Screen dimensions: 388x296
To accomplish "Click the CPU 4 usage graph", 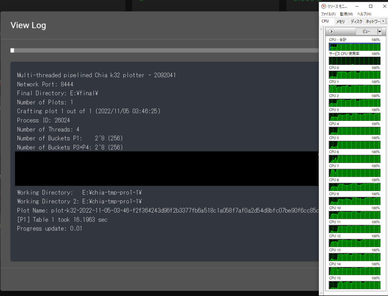I will [354, 131].
